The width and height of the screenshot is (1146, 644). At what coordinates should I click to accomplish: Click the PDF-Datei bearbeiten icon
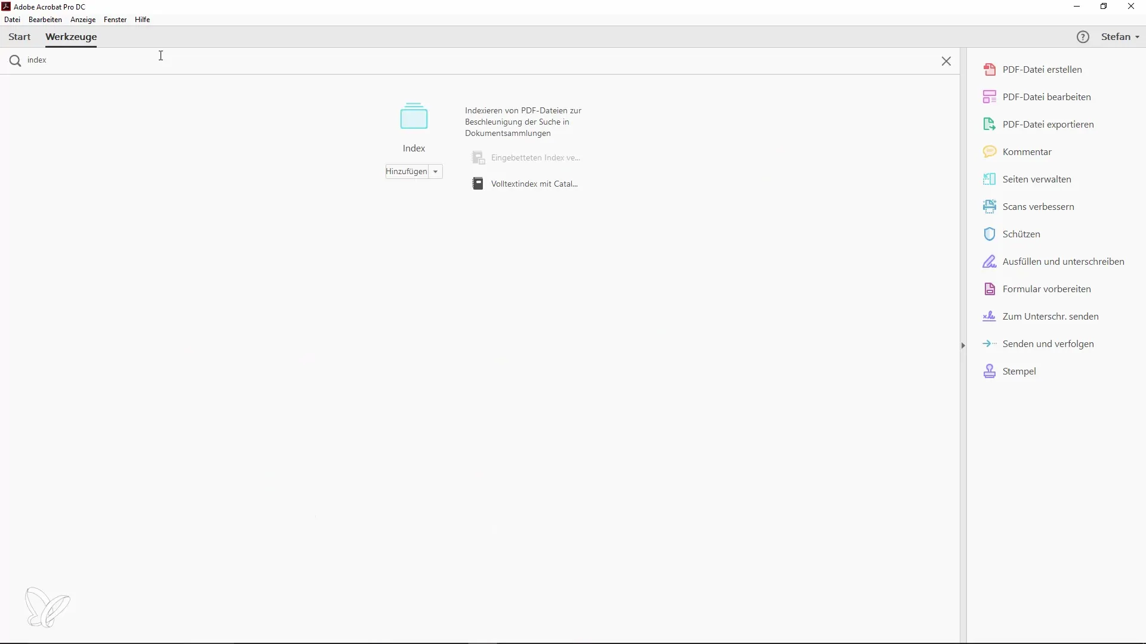[x=991, y=97]
